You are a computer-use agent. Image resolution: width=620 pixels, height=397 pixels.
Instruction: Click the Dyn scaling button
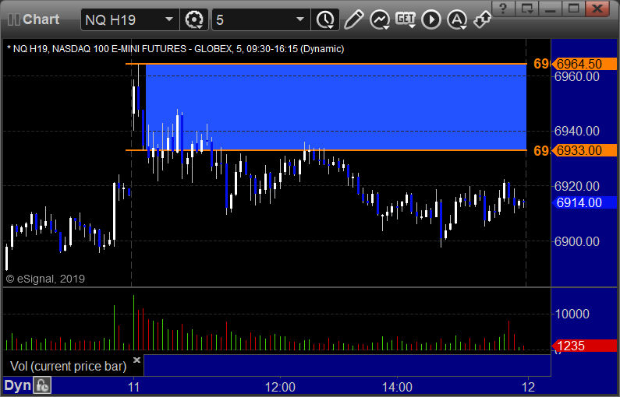click(17, 385)
